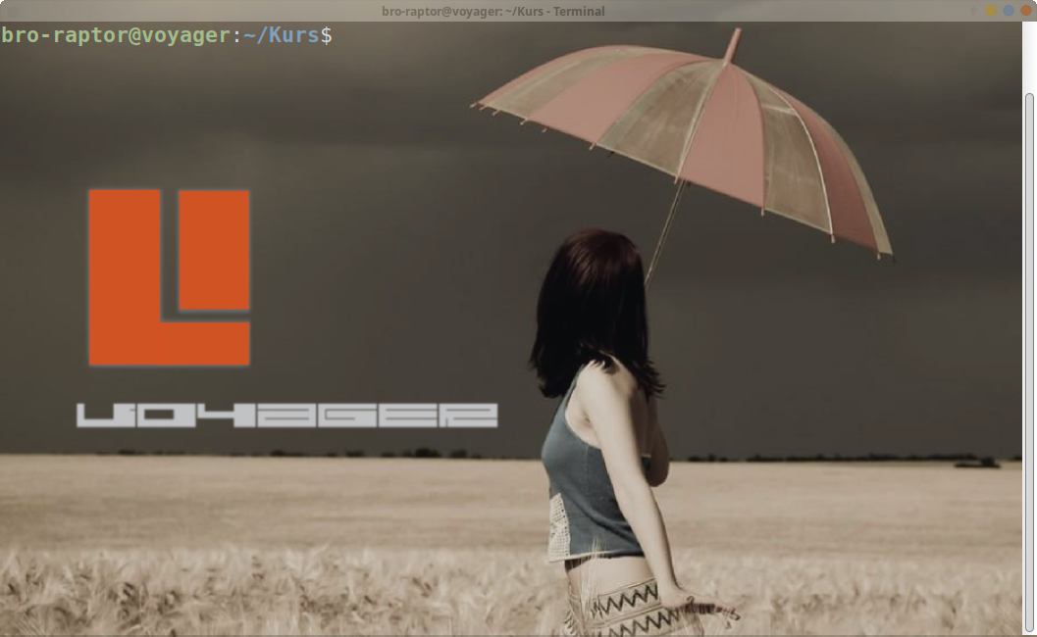Click the shade window up-arrow icon
The width and height of the screenshot is (1037, 637).
pyautogui.click(x=973, y=11)
